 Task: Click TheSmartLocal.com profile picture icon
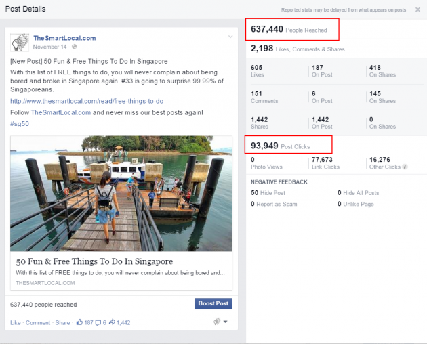[x=20, y=42]
